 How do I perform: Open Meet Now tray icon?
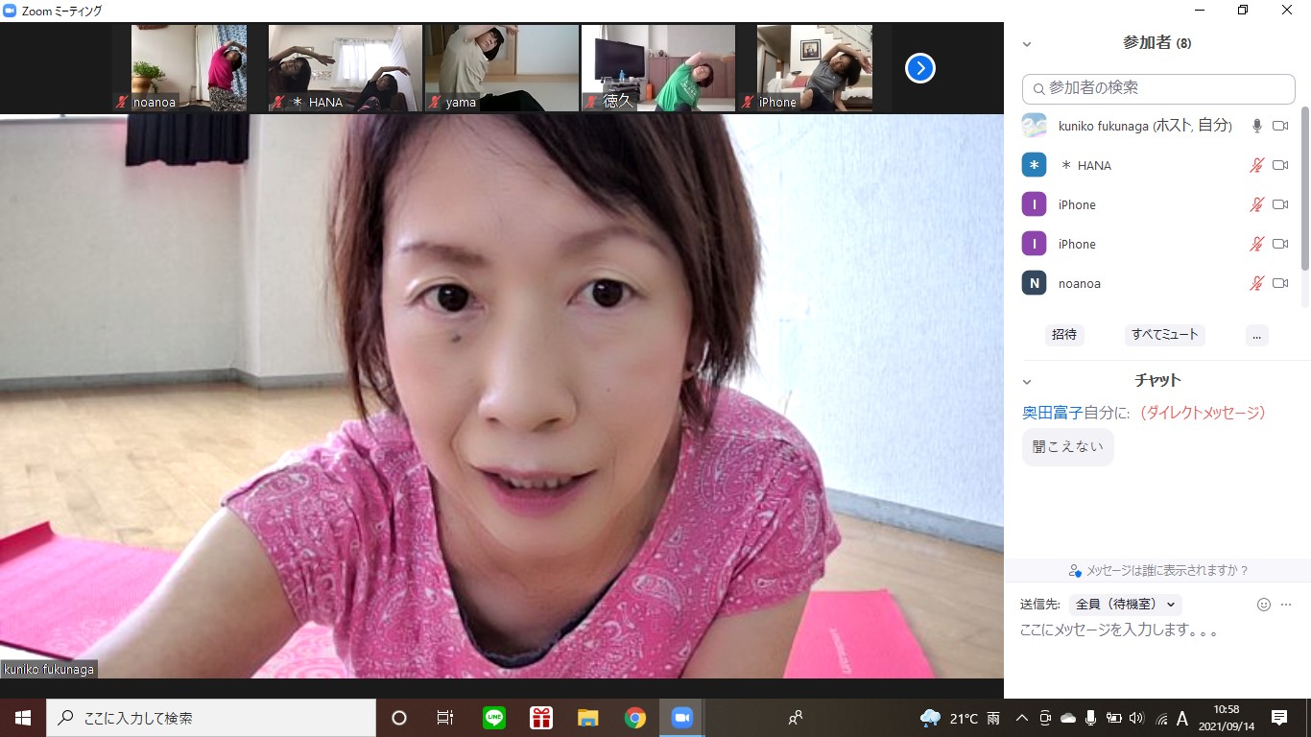[1044, 718]
